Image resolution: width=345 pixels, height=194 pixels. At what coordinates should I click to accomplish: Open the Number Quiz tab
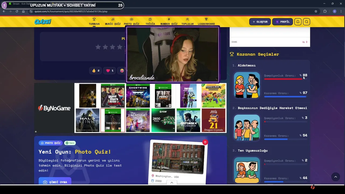(169, 22)
